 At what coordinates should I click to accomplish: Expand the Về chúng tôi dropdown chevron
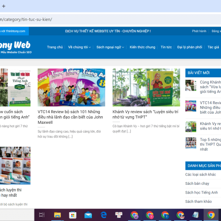click(x=90, y=47)
